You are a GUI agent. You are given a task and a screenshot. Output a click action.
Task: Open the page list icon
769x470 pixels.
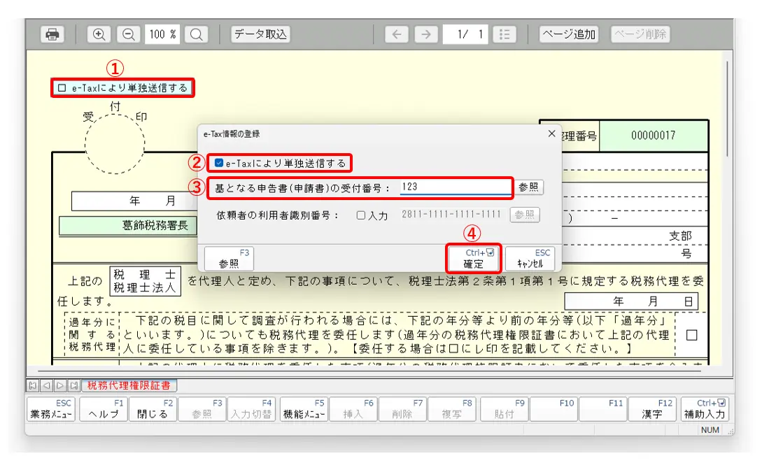pos(505,34)
